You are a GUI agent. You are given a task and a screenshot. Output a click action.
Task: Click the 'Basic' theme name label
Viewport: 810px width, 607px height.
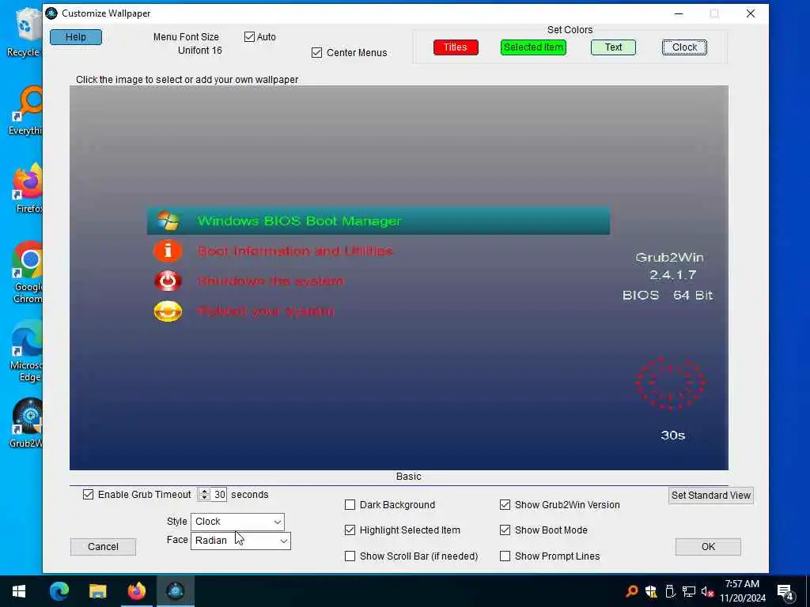pyautogui.click(x=409, y=477)
